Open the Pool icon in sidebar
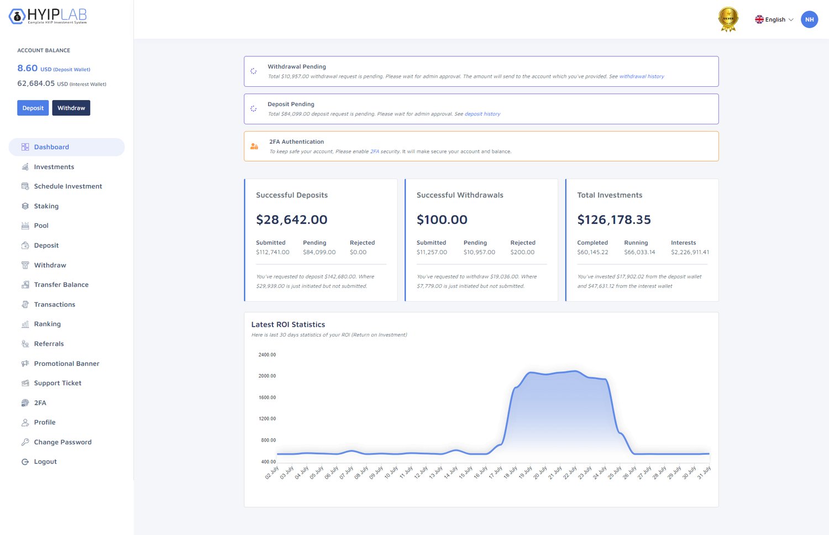829x535 pixels. 25,225
